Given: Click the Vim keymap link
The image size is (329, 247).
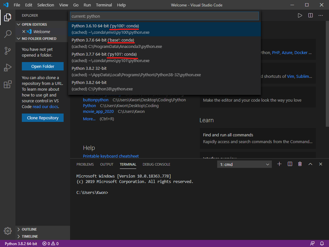Looking at the screenshot, I should pos(290,77).
